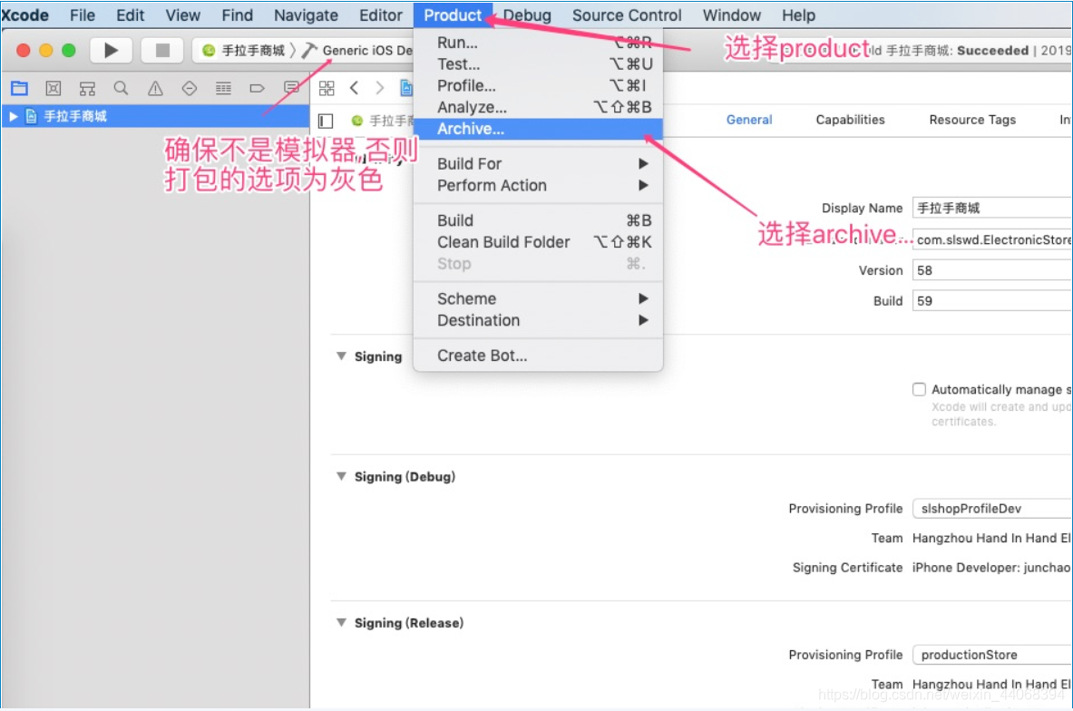Screen dimensions: 1073x711
Task: Open the Issue navigator warning icon
Action: pos(155,88)
